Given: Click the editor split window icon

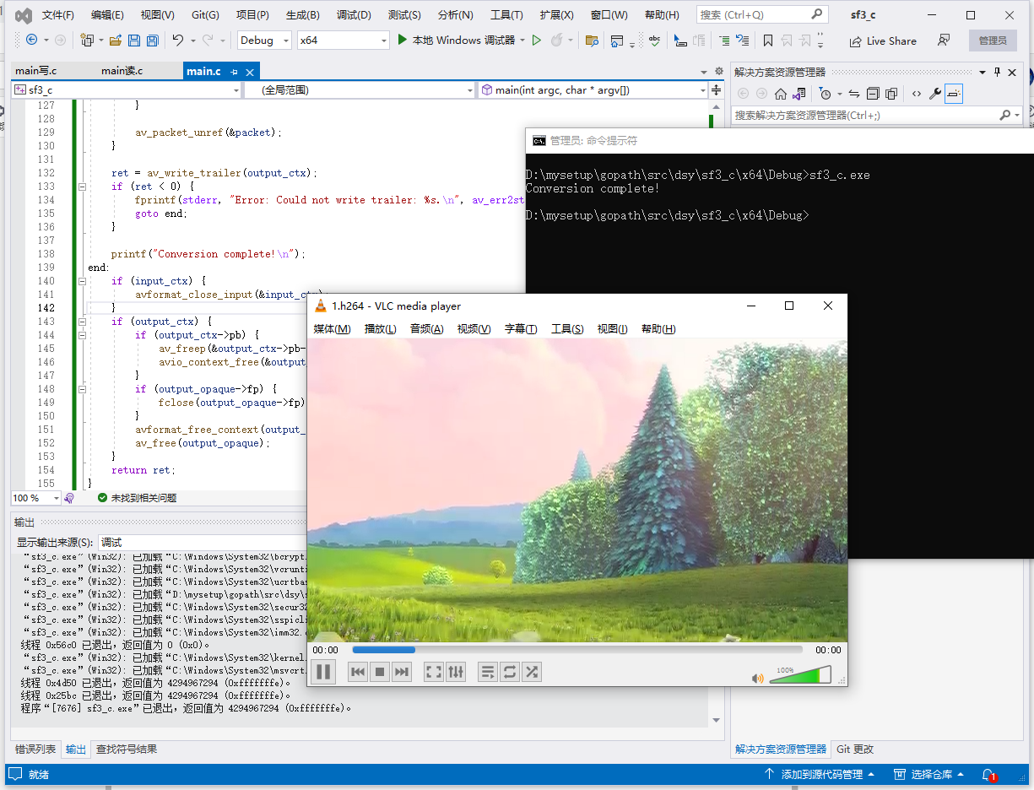Looking at the screenshot, I should tap(717, 89).
